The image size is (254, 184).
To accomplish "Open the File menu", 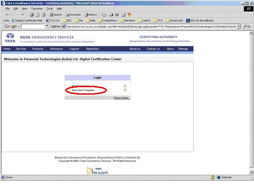I will coord(8,8).
